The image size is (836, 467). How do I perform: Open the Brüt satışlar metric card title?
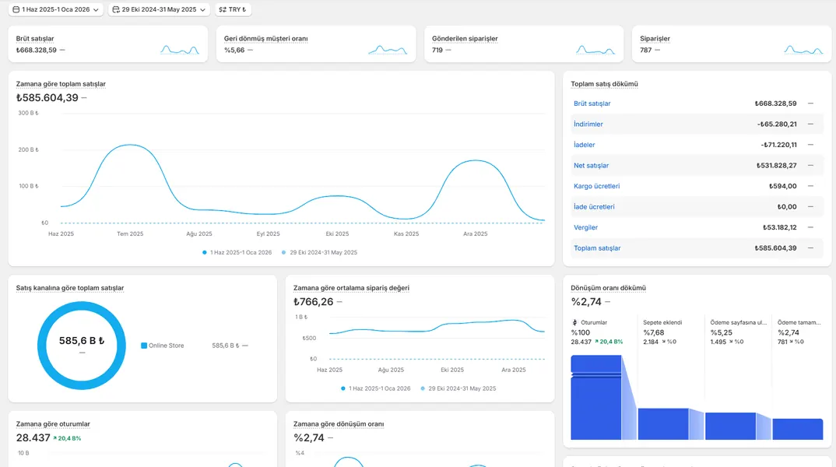35,38
